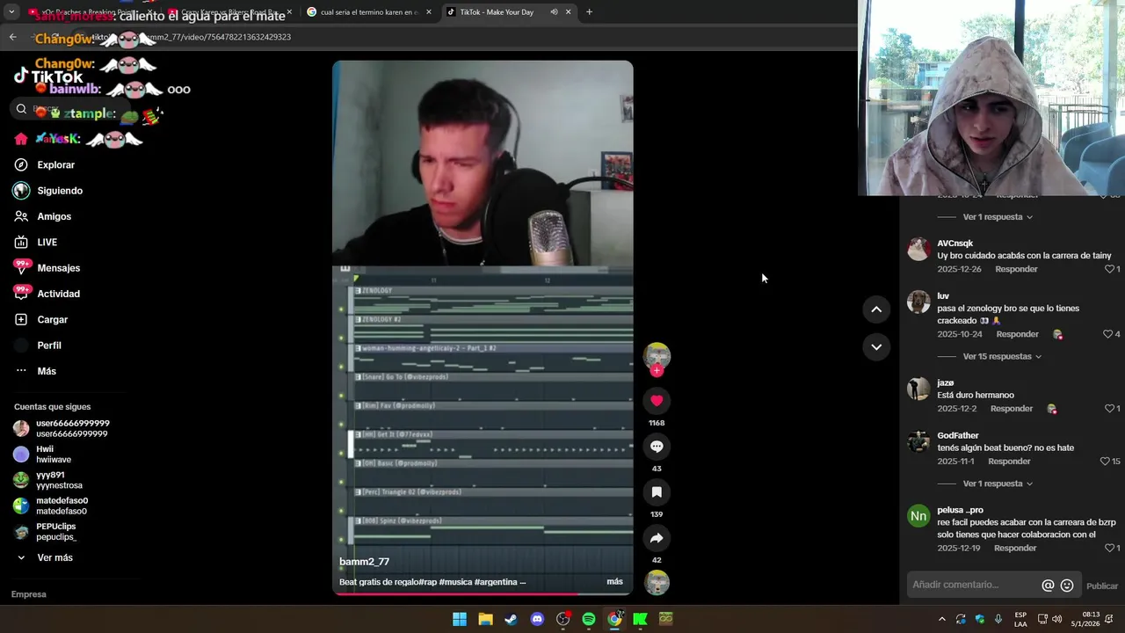1125x633 pixels.
Task: Insert a mention with the @ icon
Action: click(x=1048, y=586)
